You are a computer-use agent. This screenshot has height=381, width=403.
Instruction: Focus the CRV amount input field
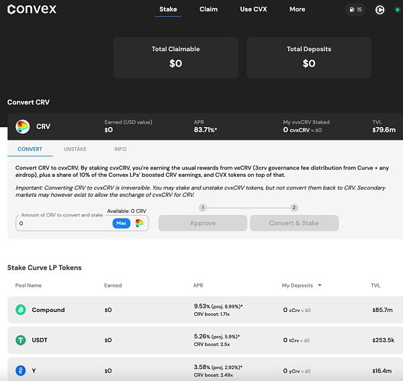coord(64,223)
